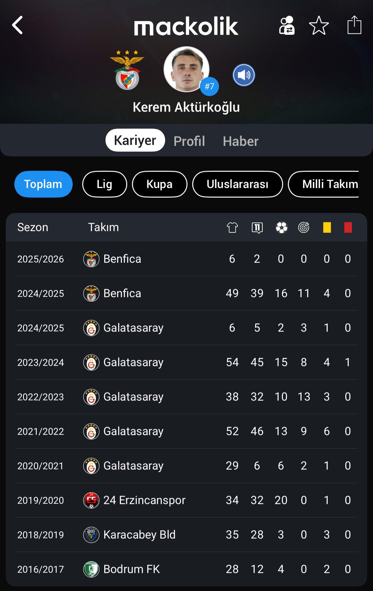The width and height of the screenshot is (373, 591).
Task: Select the Milli Takım filter chip
Action: [324, 184]
